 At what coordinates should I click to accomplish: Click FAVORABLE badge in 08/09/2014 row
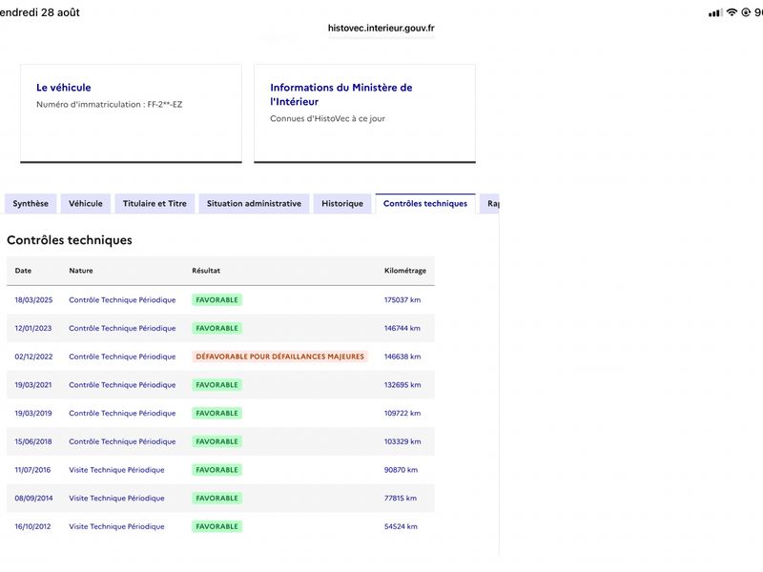pos(217,498)
